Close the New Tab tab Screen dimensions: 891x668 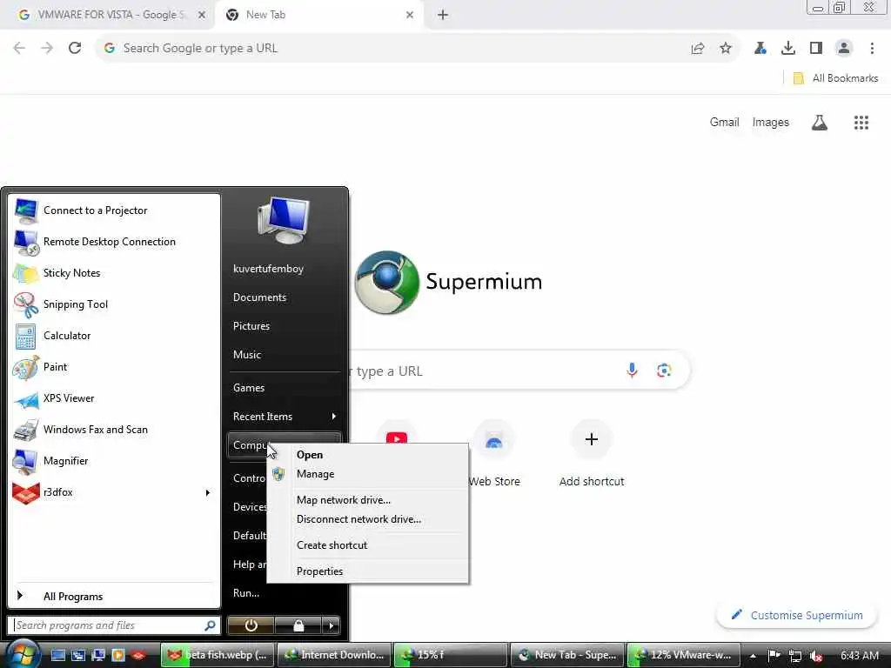pos(410,15)
